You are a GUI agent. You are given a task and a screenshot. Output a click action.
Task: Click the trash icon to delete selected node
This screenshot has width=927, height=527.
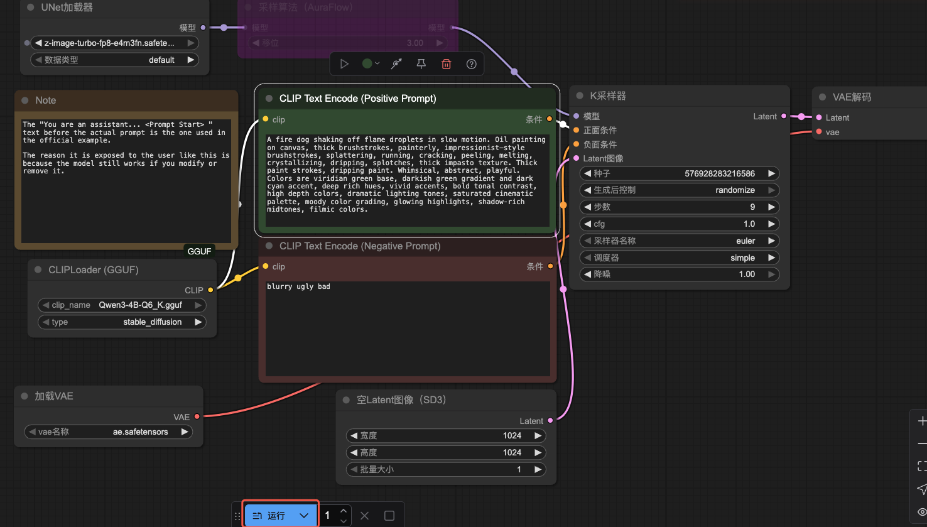446,64
